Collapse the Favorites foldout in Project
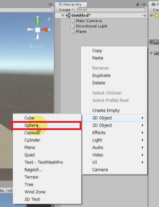Viewport: 159px width, 207px height. (x=152, y=16)
